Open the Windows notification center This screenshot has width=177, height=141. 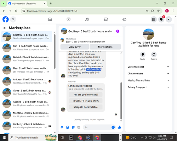point(171,137)
